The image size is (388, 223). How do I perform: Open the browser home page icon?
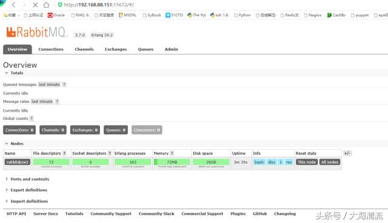46,5
